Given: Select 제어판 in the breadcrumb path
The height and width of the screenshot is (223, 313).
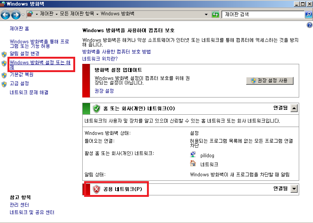Looking at the screenshot, I should click(47, 14).
